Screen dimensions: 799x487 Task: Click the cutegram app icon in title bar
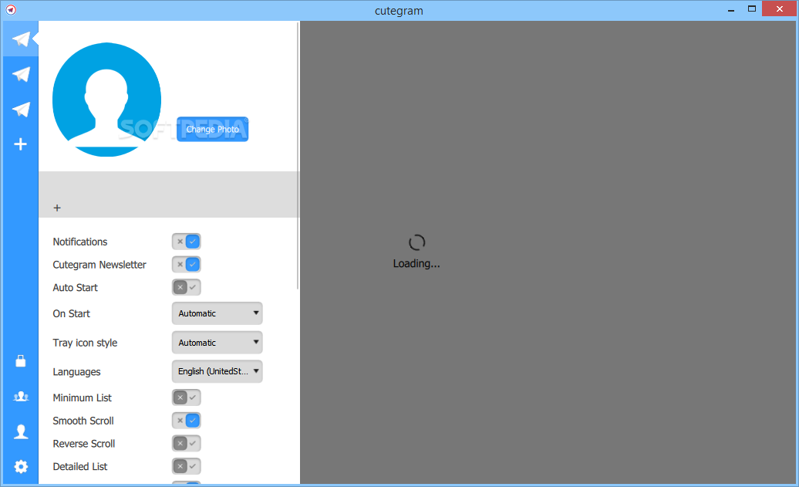11,10
